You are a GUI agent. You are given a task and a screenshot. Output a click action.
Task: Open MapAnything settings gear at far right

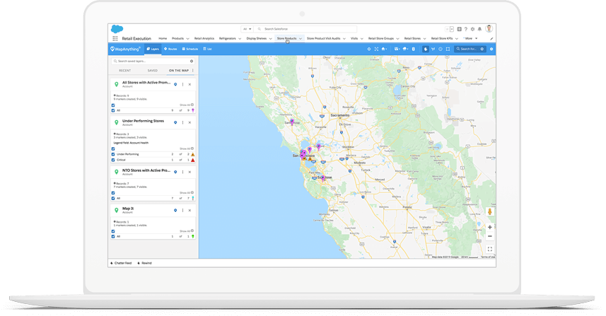(x=491, y=49)
